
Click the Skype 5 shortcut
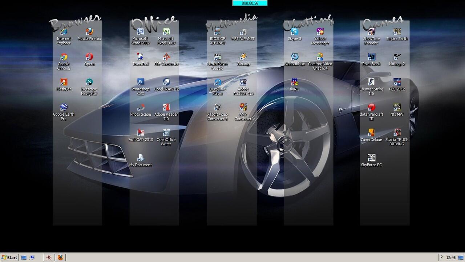coord(295,32)
